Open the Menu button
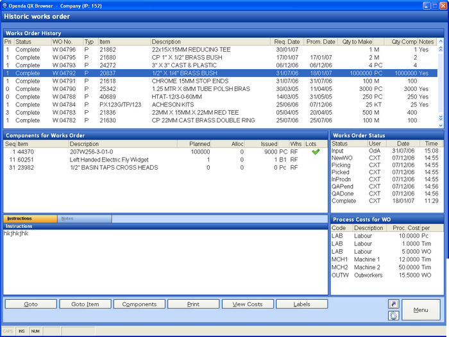 click(x=421, y=310)
